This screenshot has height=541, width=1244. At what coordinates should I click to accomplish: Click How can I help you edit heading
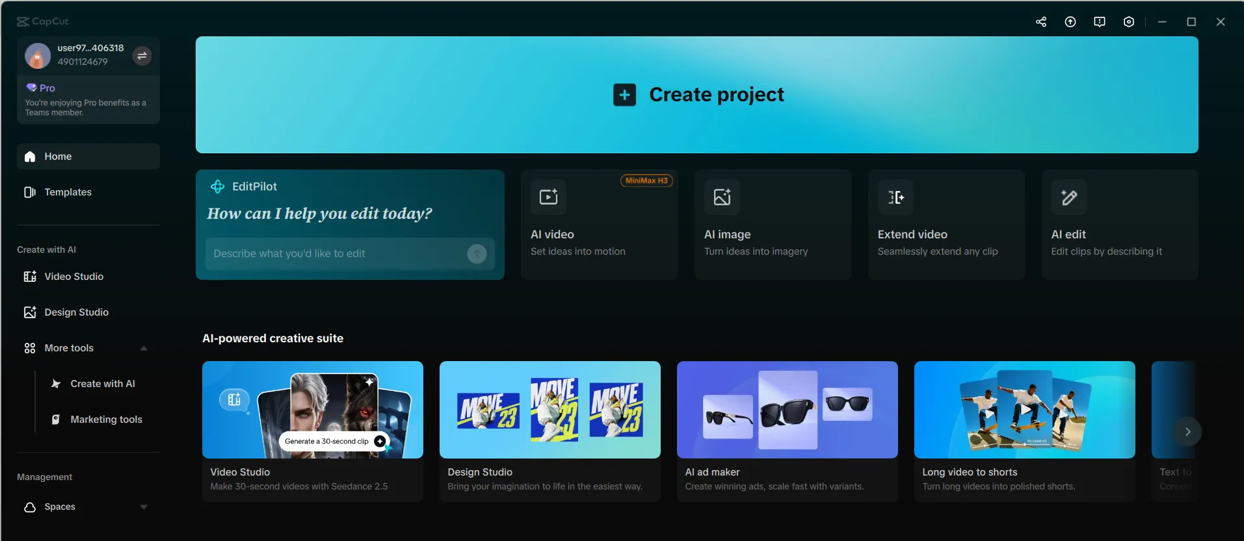(319, 214)
